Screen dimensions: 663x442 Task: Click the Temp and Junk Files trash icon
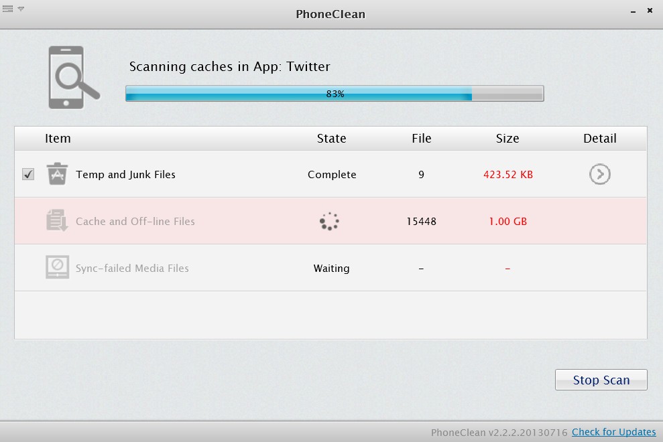[57, 173]
